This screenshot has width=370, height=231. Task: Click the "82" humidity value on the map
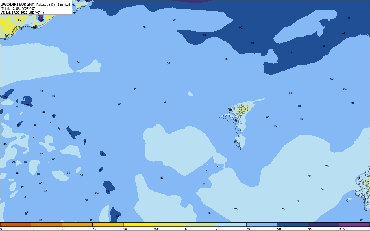tap(216, 167)
